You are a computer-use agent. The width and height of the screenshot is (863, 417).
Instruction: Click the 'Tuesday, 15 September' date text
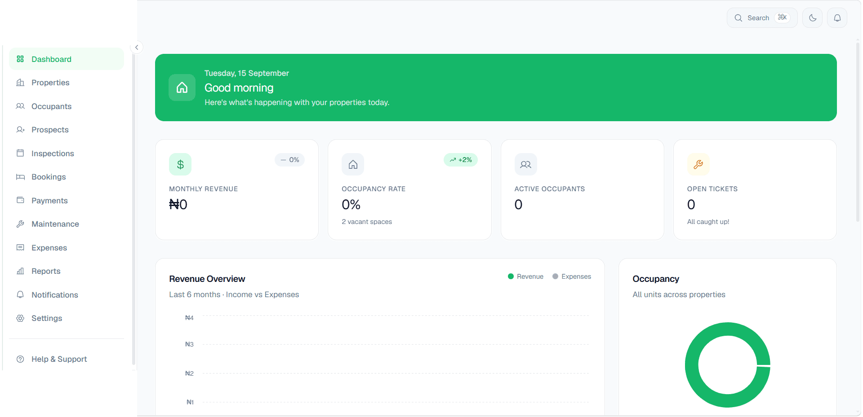(247, 73)
